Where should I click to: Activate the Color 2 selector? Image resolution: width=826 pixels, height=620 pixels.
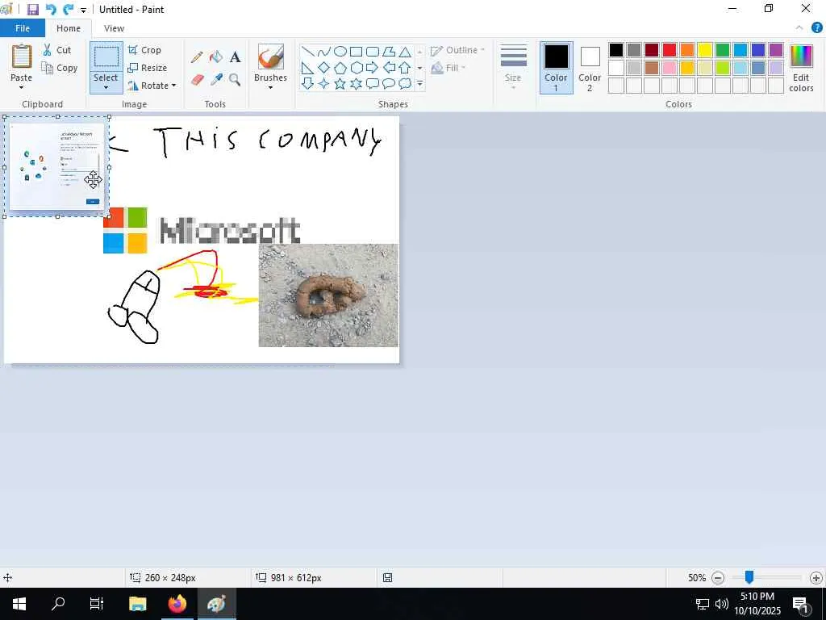click(590, 68)
